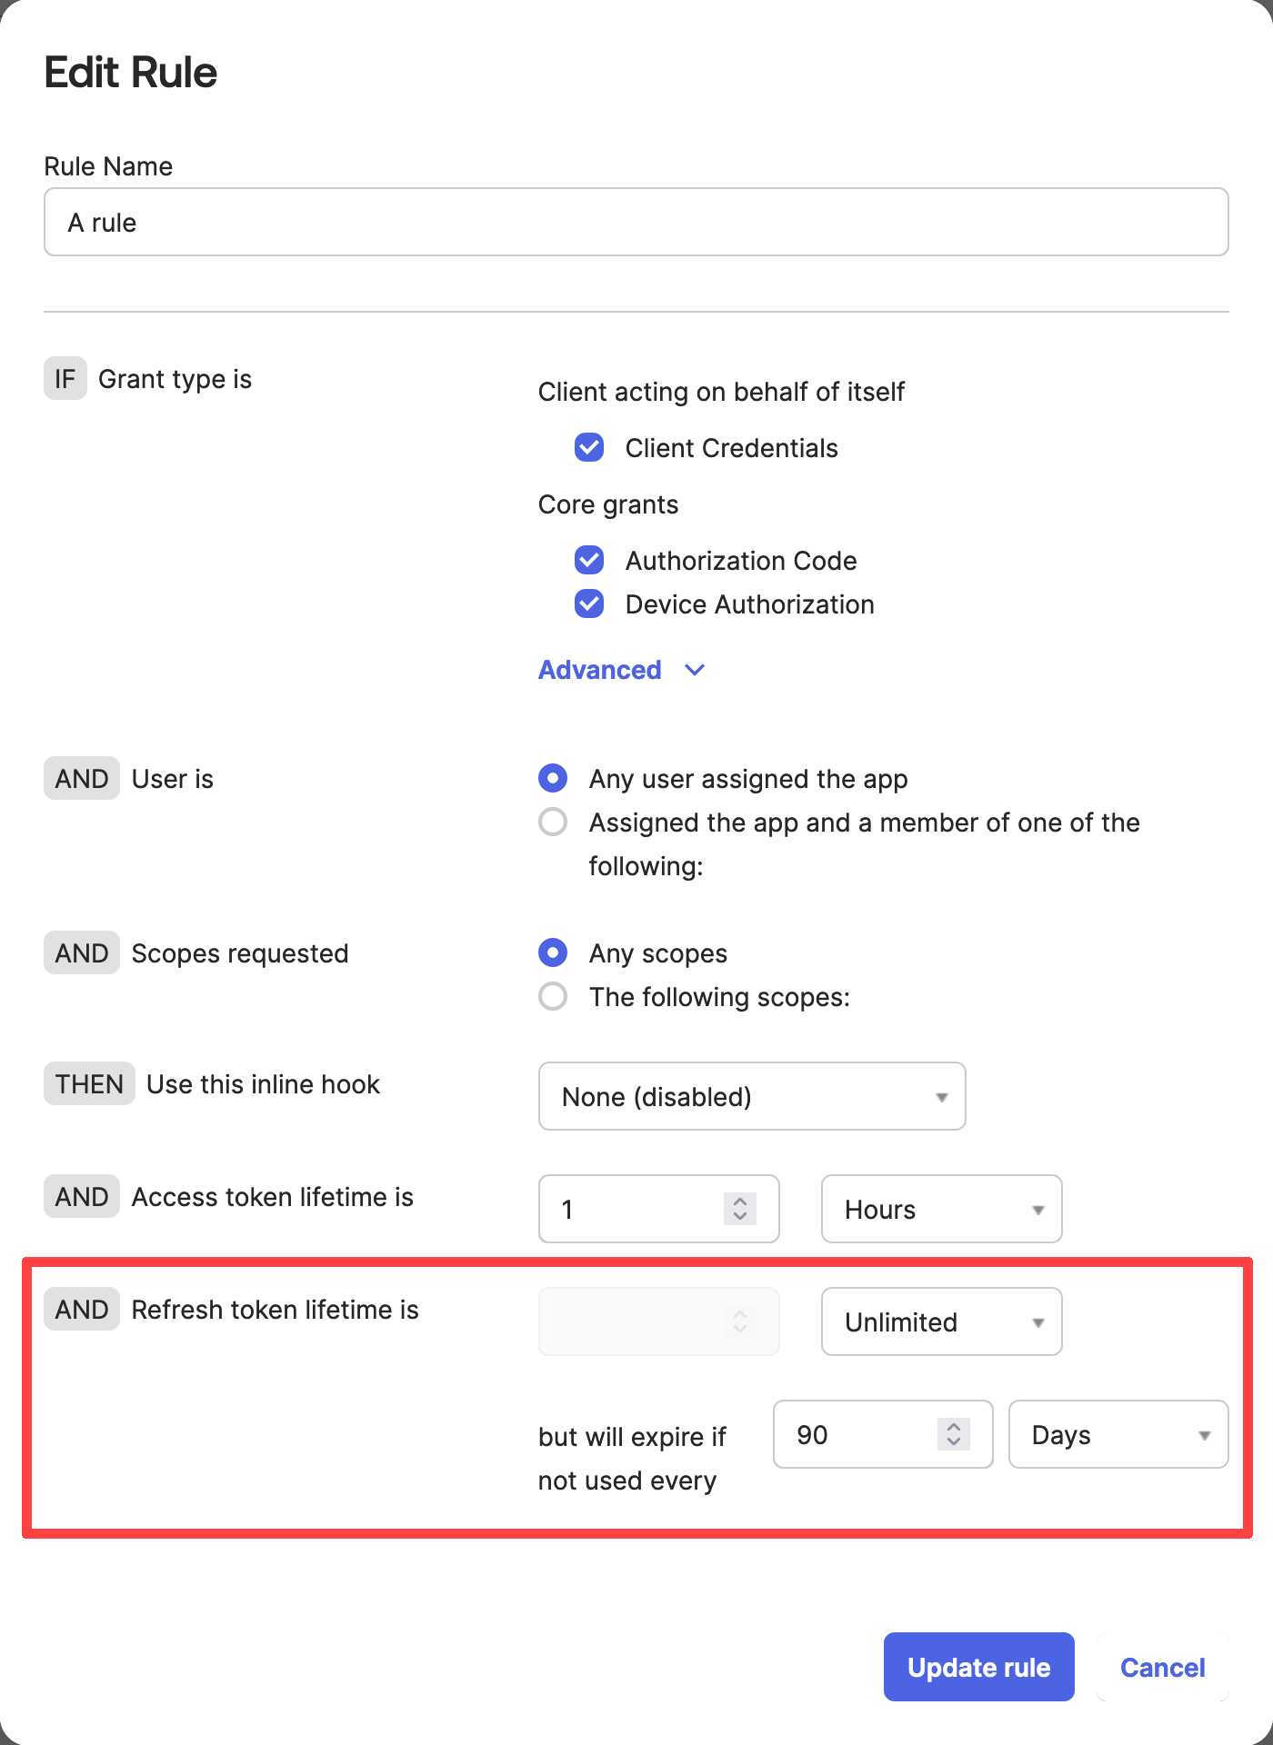The height and width of the screenshot is (1745, 1273).
Task: Choose Assigned the app and member option
Action: (553, 822)
